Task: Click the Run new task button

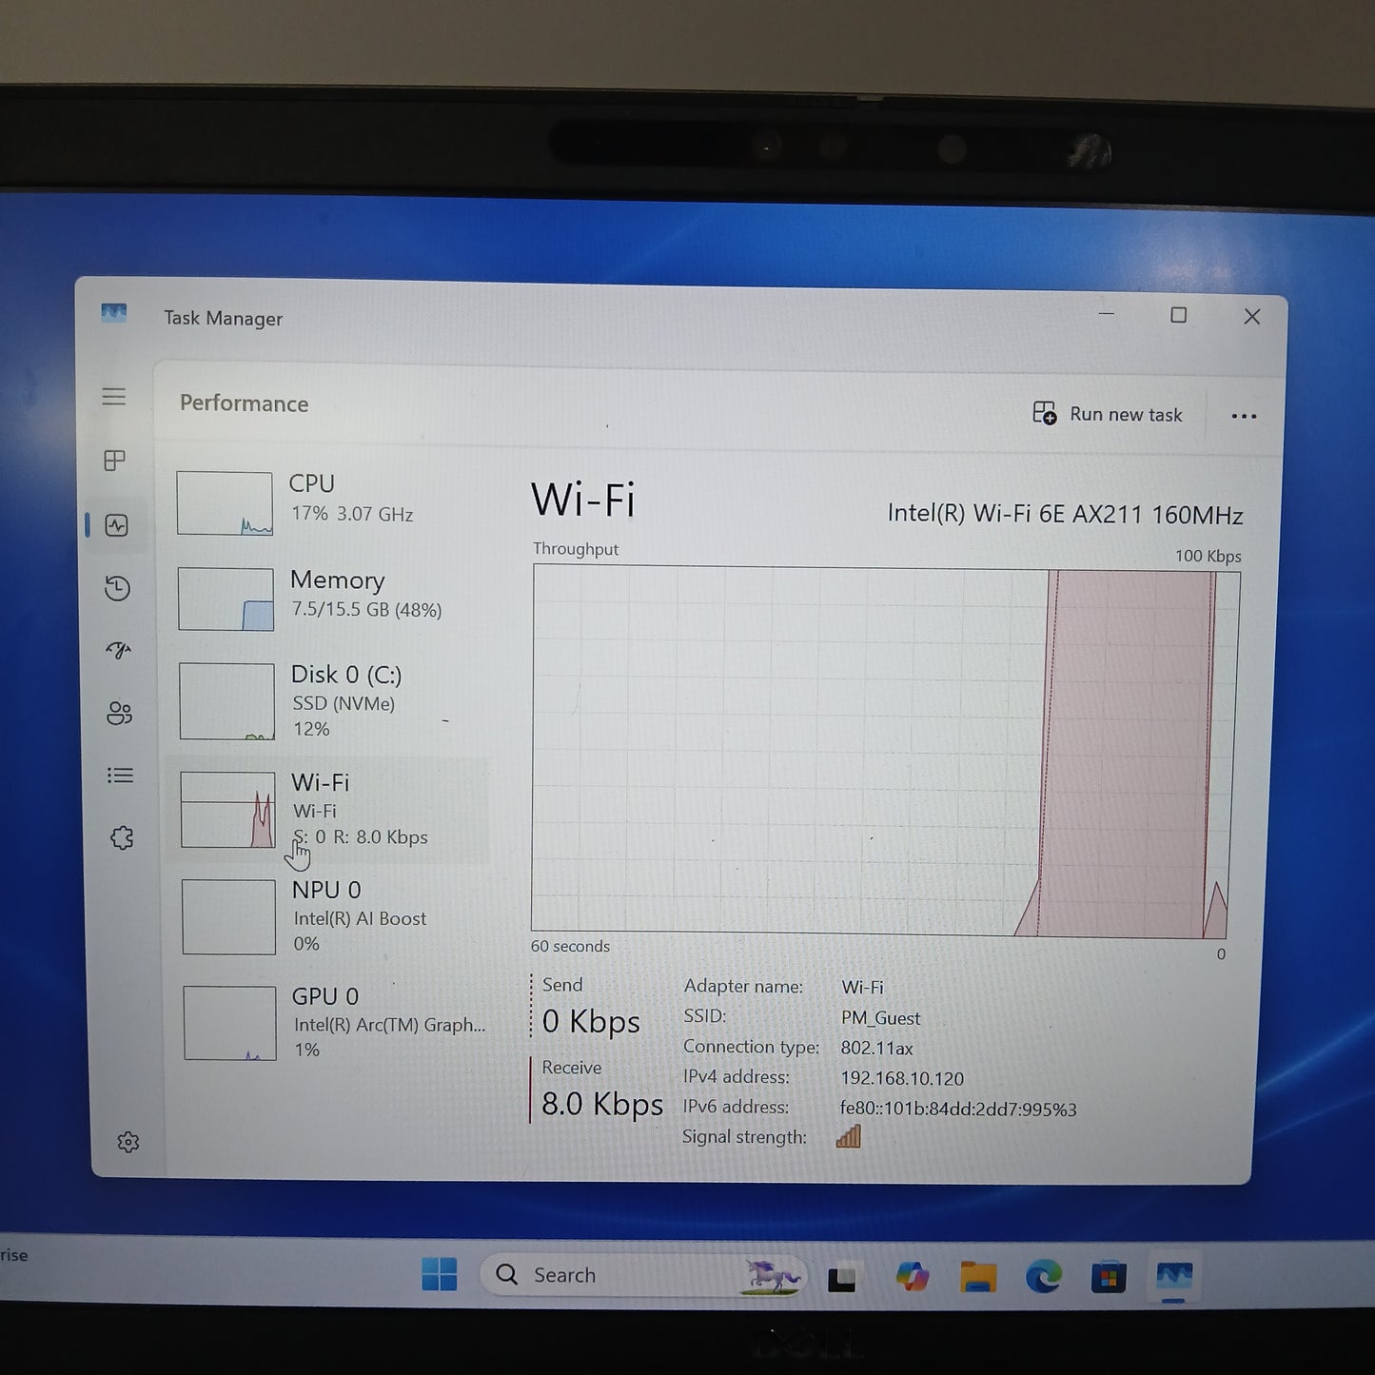Action: 1108,414
